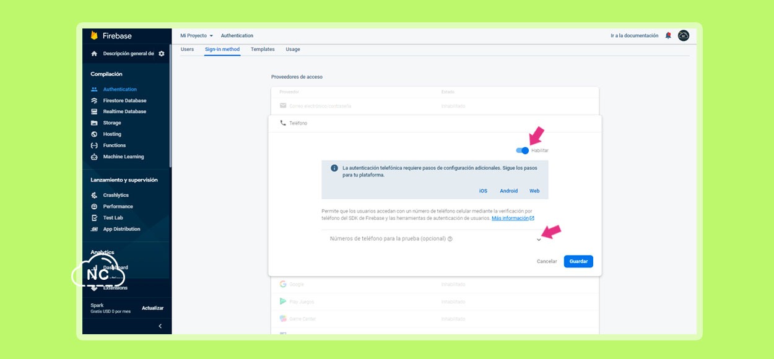Click the Teléfono provider header

(435, 123)
